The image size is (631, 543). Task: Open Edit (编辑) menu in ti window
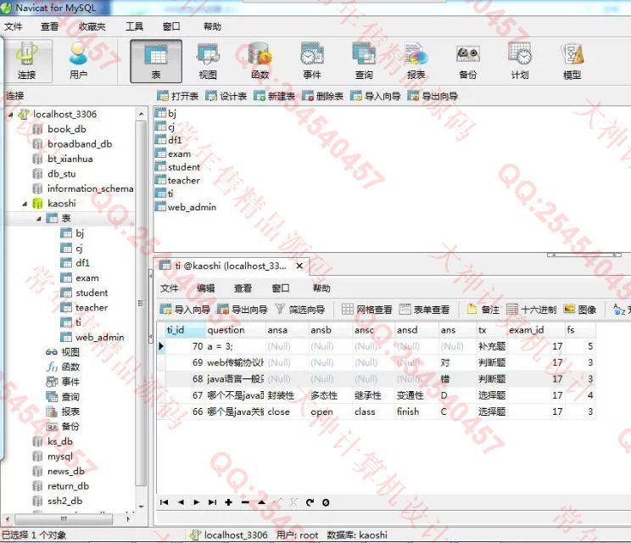tap(205, 288)
